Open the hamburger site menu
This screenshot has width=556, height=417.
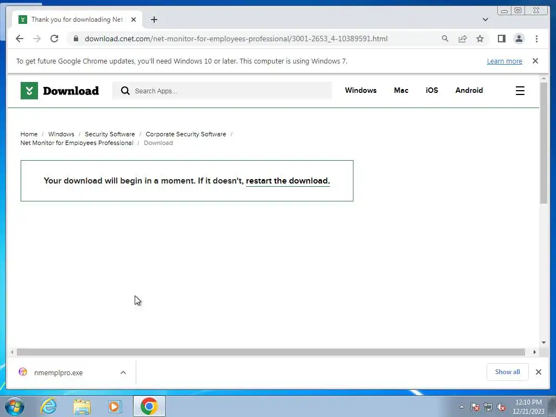pyautogui.click(x=520, y=91)
